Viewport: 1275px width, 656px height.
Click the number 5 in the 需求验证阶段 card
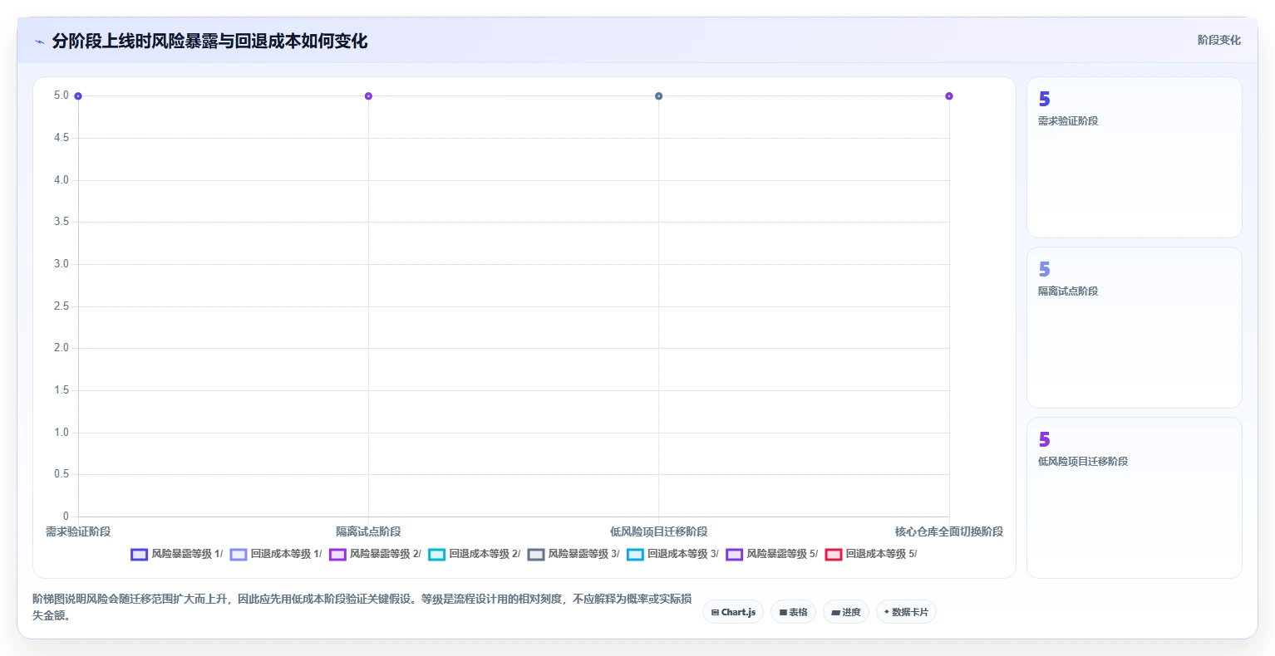(x=1045, y=99)
